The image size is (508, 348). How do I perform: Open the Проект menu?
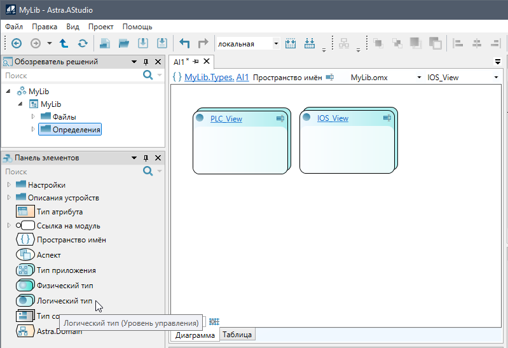click(100, 27)
